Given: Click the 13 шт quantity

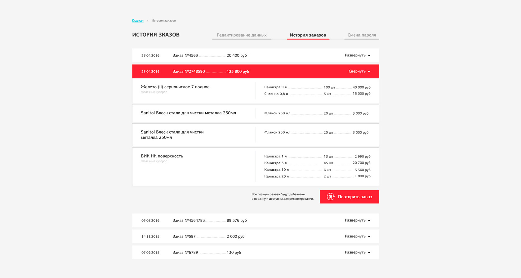Looking at the screenshot, I should pyautogui.click(x=328, y=157).
